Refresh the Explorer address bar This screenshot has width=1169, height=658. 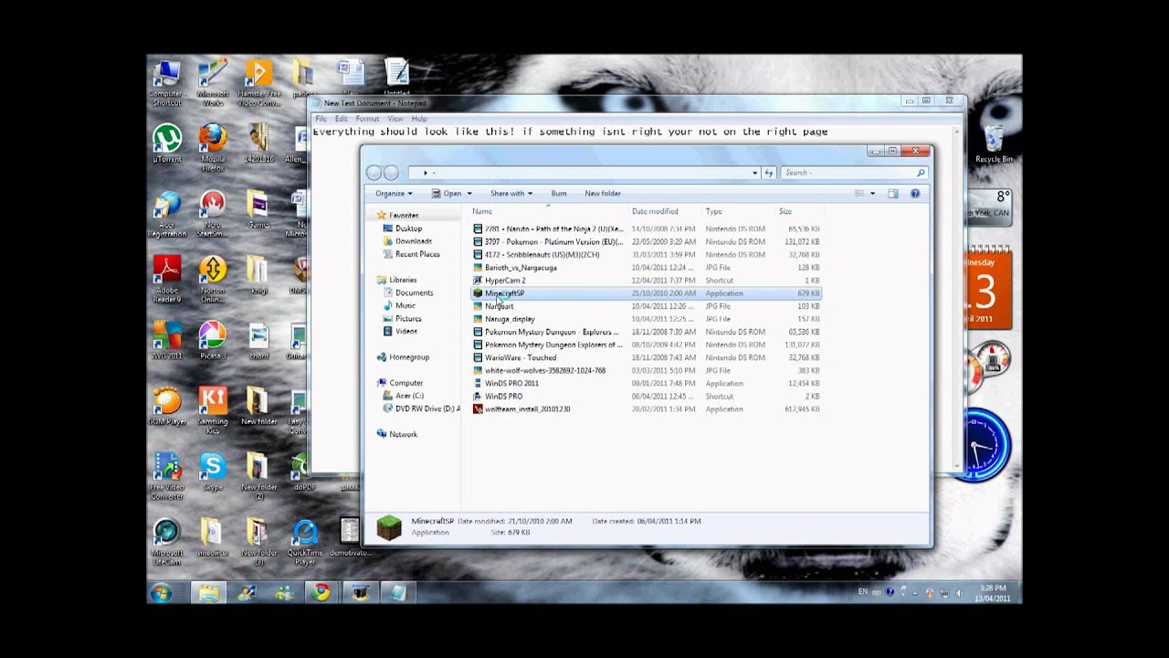769,173
